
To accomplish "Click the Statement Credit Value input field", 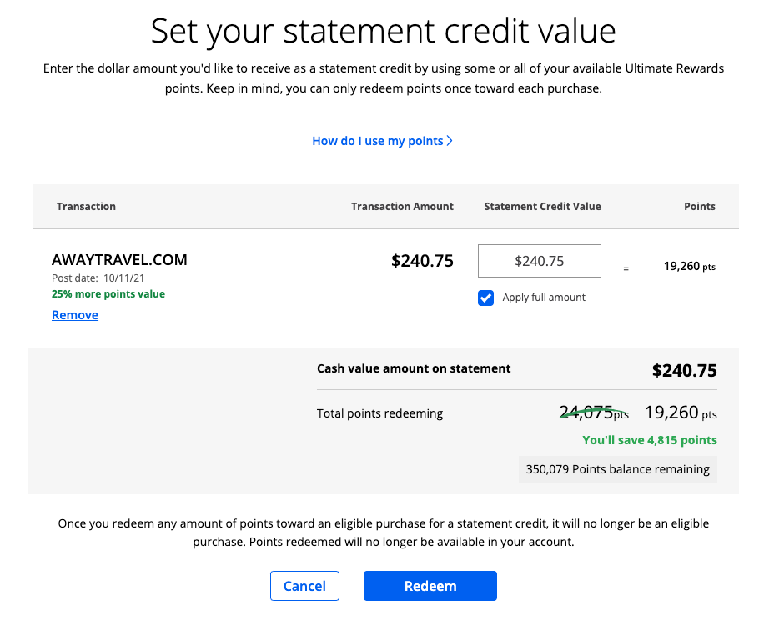I will coord(539,261).
